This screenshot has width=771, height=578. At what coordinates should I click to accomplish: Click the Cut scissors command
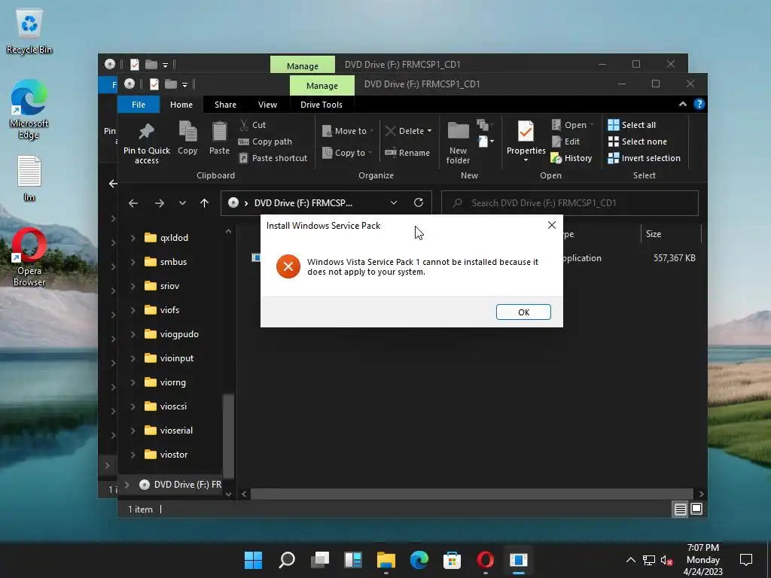(x=252, y=125)
